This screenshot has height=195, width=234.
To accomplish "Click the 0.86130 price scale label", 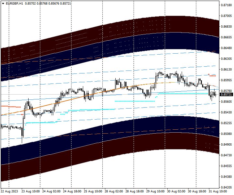I will pyautogui.click(x=226, y=70).
